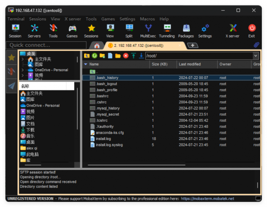
Task: Open the Tools toolbar icon
Action: pyautogui.click(x=53, y=31)
